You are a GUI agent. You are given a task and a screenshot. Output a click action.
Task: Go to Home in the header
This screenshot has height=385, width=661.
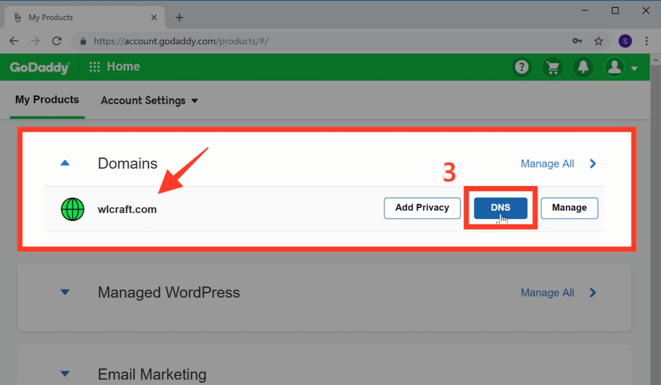[x=123, y=67]
